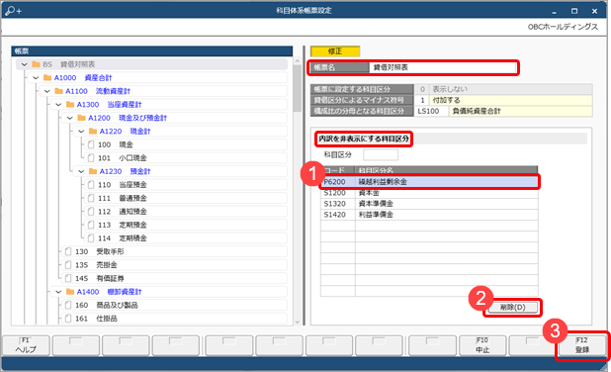611x372 pixels.
Task: Click the A1200 現金及び預金計 folder icon
Action: 81,118
